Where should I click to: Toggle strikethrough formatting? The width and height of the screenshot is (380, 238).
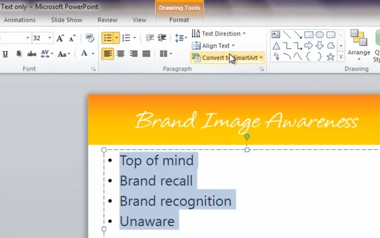[32, 54]
